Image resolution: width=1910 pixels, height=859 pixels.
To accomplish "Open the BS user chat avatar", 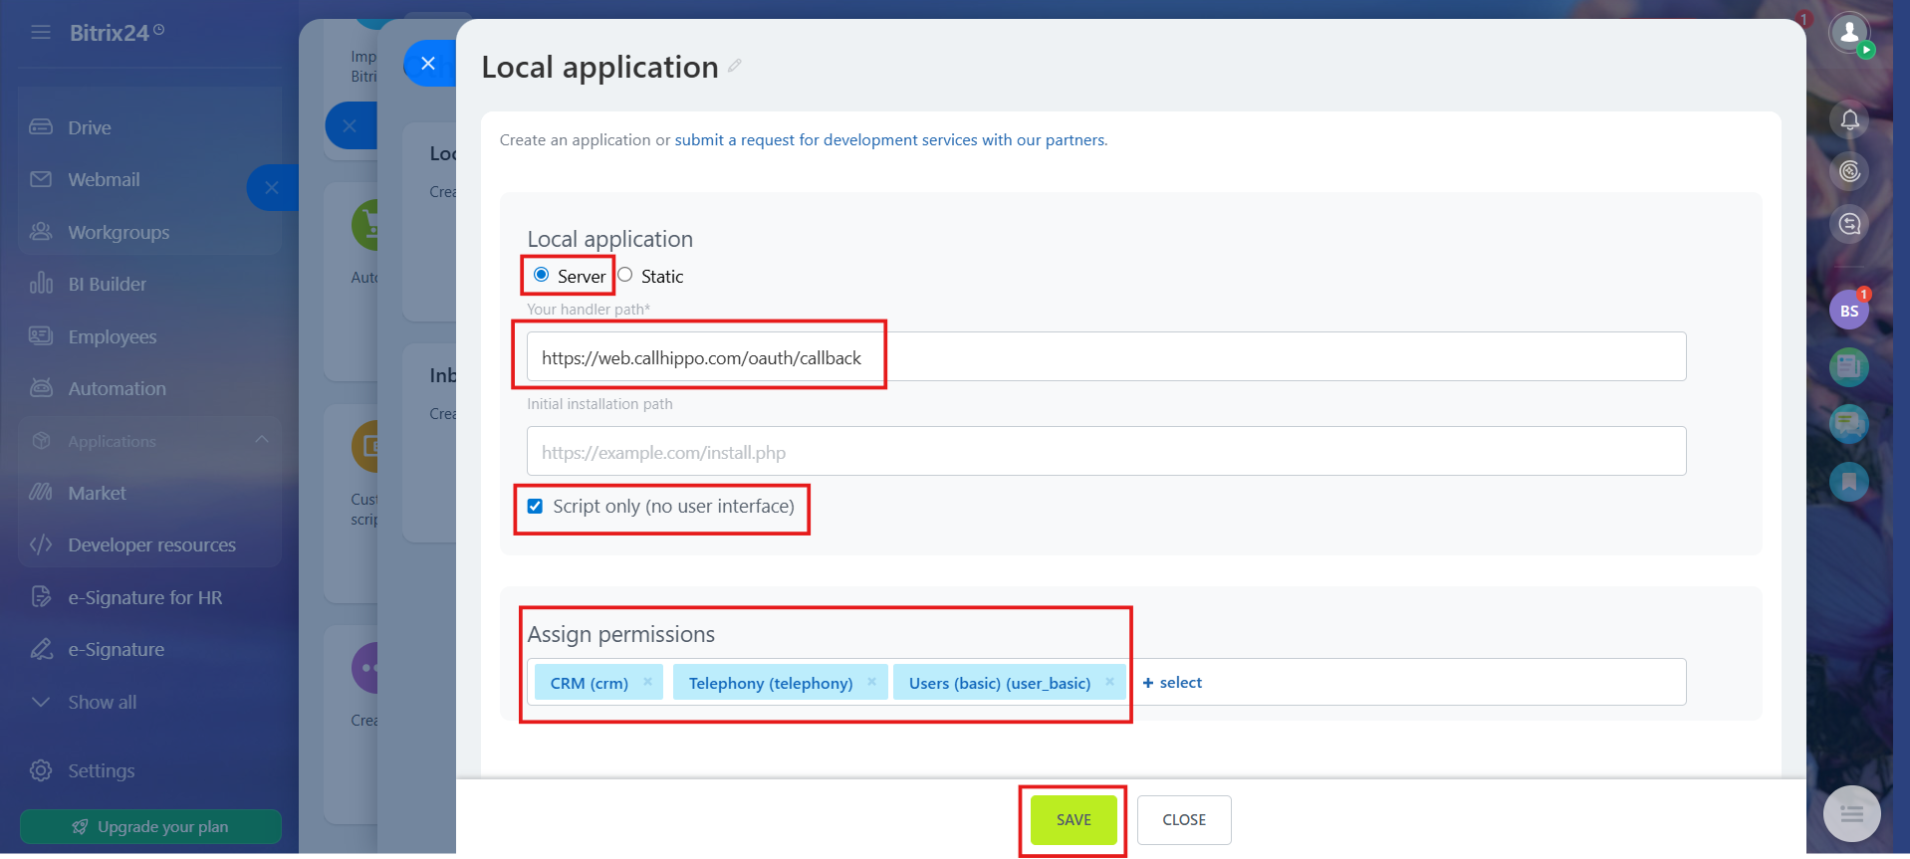I will [x=1849, y=311].
